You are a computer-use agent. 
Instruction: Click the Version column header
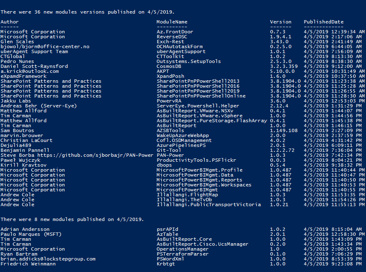tap(280, 22)
